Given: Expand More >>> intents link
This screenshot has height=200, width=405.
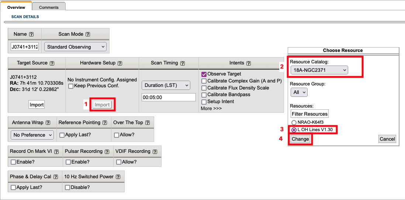Looking at the screenshot, I should 211,108.
